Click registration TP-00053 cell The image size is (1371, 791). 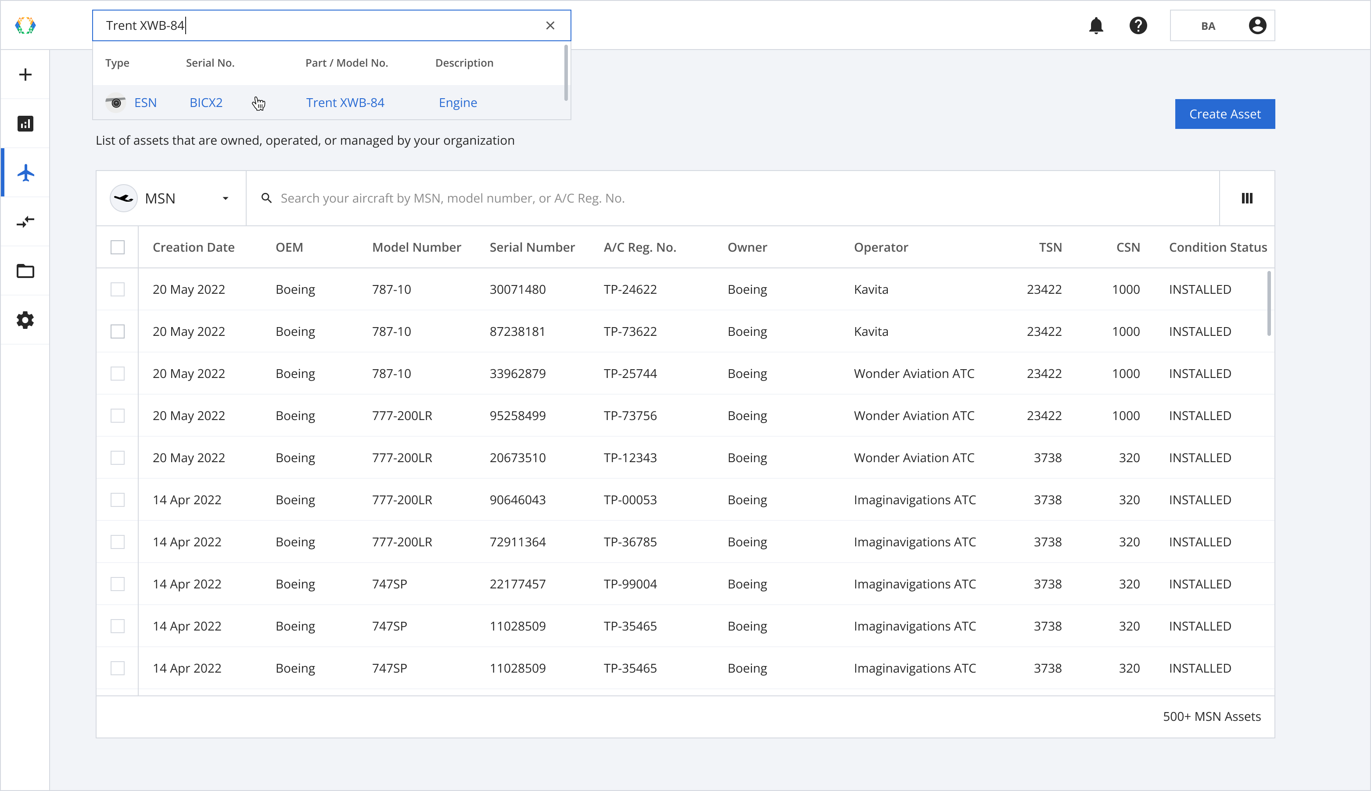pos(630,500)
